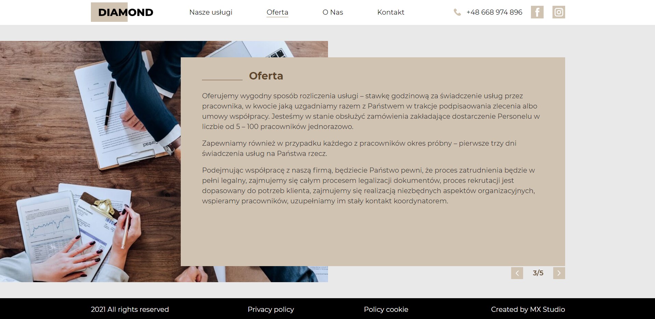
Task: Go to next slide arrow
Action: pyautogui.click(x=559, y=273)
